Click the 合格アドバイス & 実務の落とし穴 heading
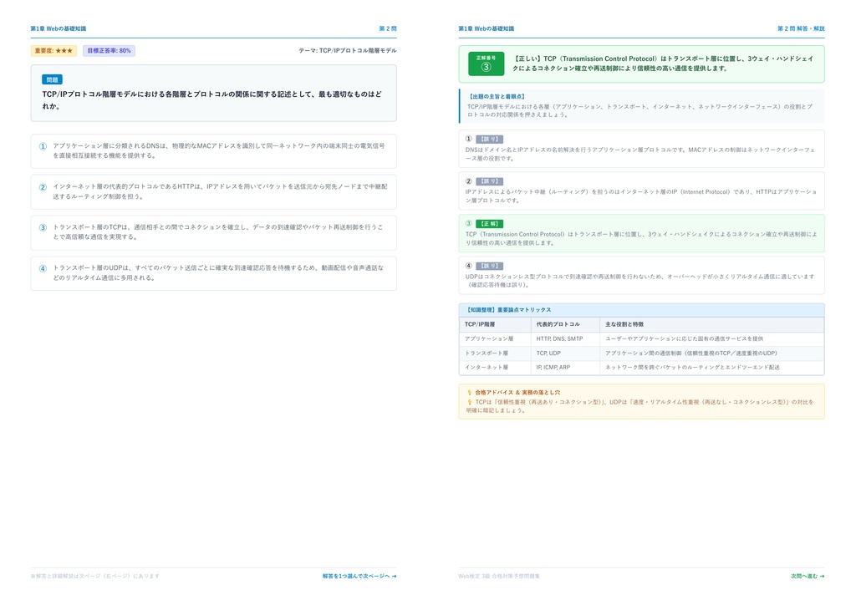 [x=517, y=392]
